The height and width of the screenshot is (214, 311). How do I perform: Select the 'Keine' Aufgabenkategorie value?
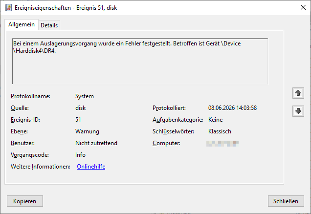tap(215, 120)
